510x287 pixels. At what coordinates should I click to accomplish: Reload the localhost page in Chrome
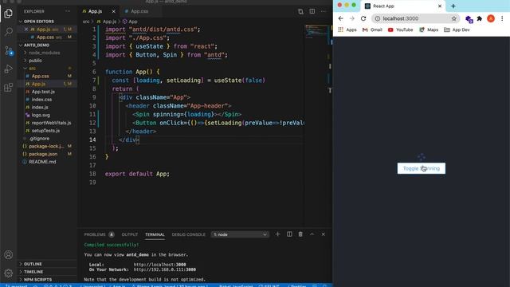point(363,18)
